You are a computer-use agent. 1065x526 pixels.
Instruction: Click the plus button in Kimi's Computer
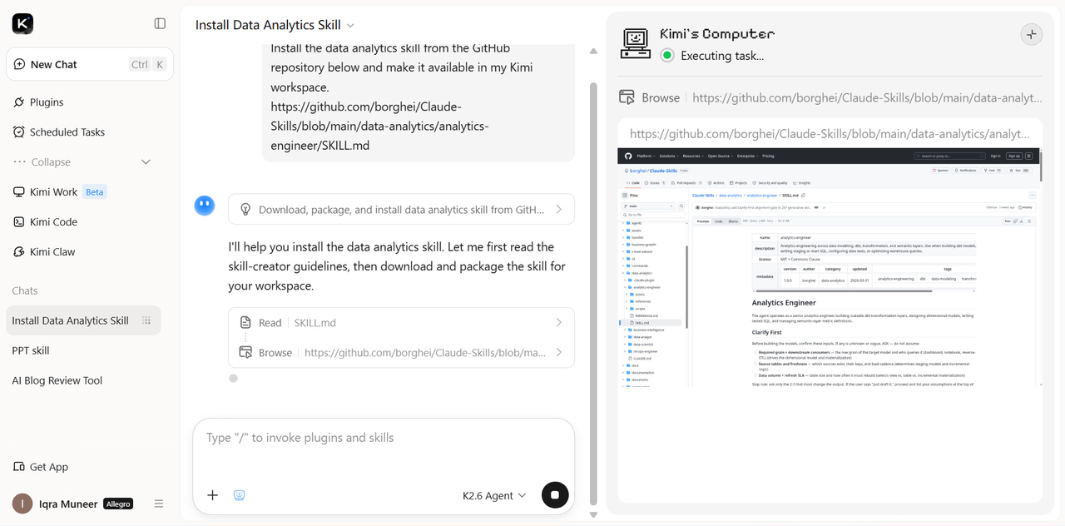pos(1032,35)
